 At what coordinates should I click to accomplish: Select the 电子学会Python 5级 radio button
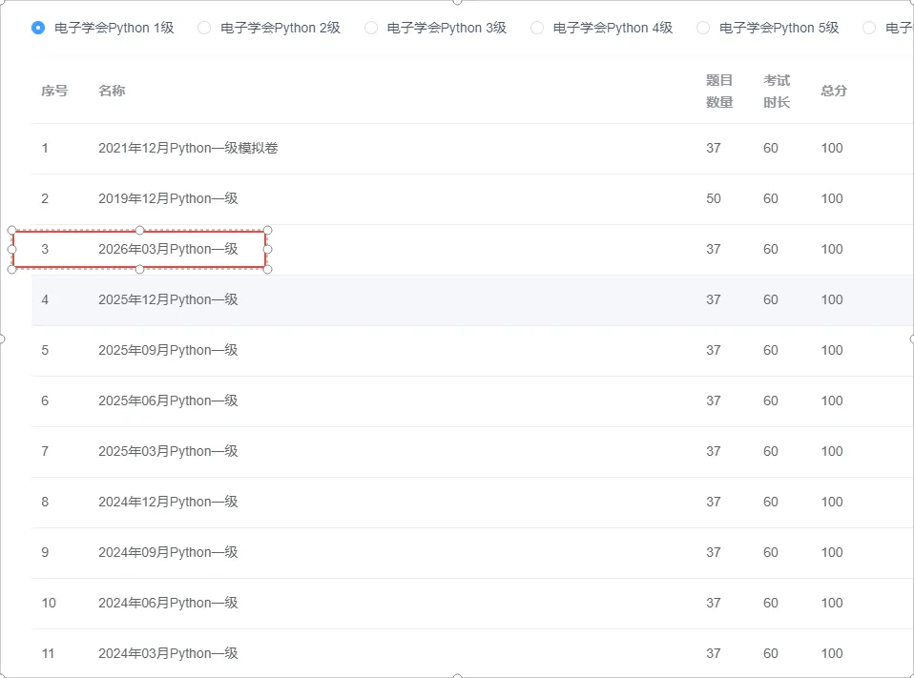703,28
